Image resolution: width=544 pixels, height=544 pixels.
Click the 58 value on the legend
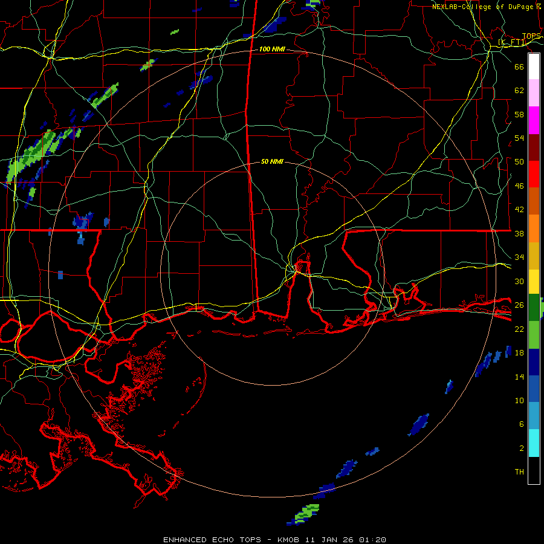pos(519,114)
